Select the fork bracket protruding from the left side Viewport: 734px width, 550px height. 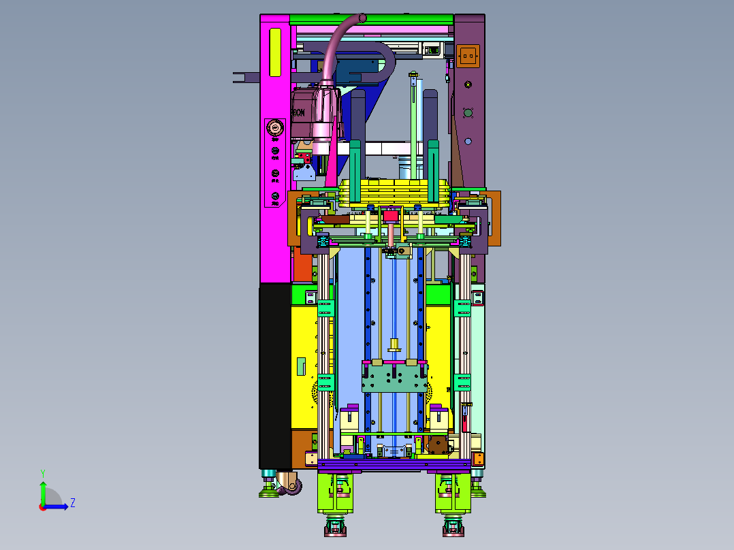[x=246, y=78]
